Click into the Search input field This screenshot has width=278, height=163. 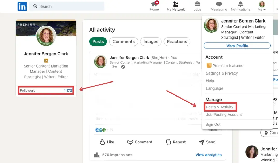pyautogui.click(x=70, y=6)
